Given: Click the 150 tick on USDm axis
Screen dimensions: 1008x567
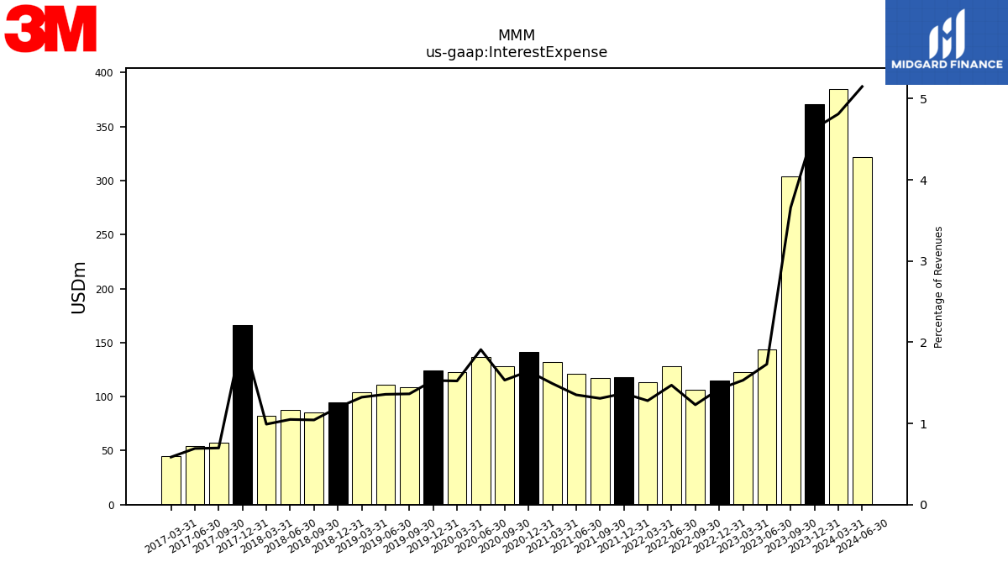Looking at the screenshot, I should 103,344.
